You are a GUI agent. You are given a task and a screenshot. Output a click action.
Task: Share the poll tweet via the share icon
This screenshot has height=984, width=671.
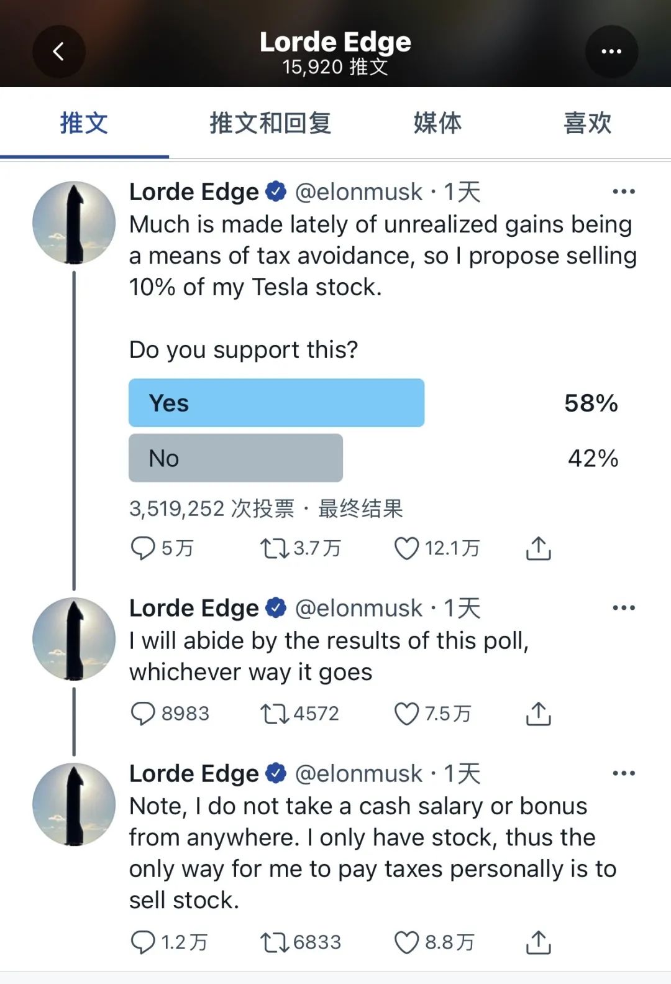[x=539, y=549]
